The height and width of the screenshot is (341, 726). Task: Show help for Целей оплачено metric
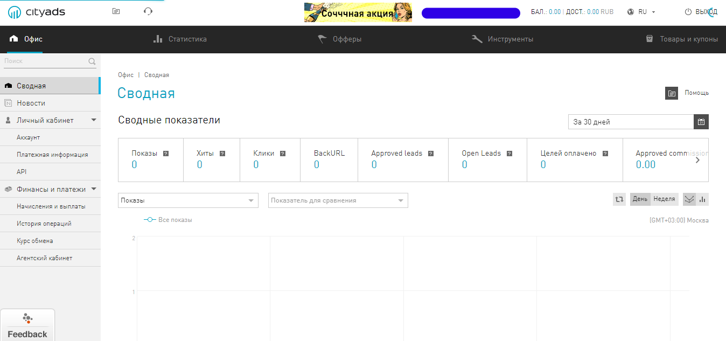[x=605, y=154]
